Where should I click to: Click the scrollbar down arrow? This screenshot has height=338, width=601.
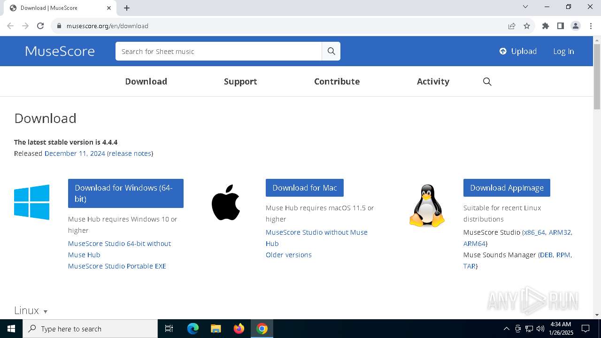597,315
